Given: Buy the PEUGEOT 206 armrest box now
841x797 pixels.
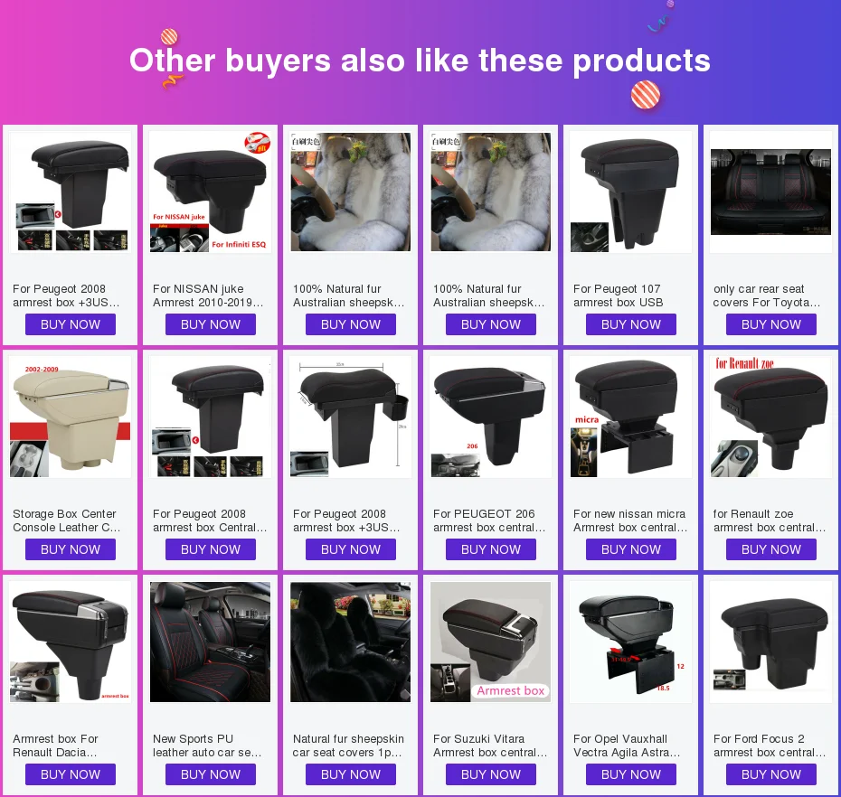Looking at the screenshot, I should [x=491, y=549].
